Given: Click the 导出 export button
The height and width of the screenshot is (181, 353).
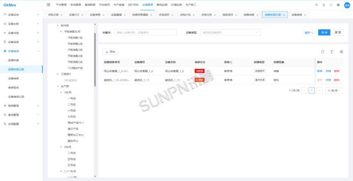Looking at the screenshot, I should [110, 52].
